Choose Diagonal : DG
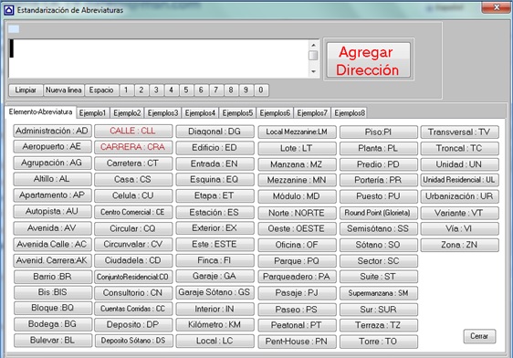The height and width of the screenshot is (358, 513). (x=215, y=132)
